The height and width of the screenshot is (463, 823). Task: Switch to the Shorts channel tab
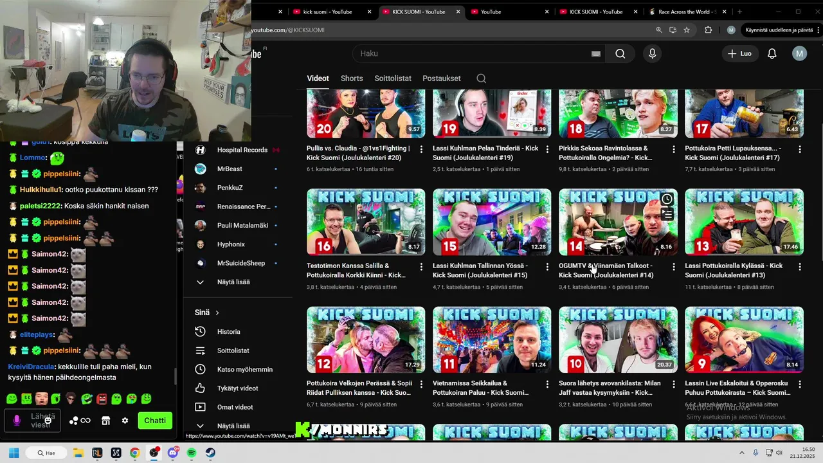pyautogui.click(x=352, y=78)
